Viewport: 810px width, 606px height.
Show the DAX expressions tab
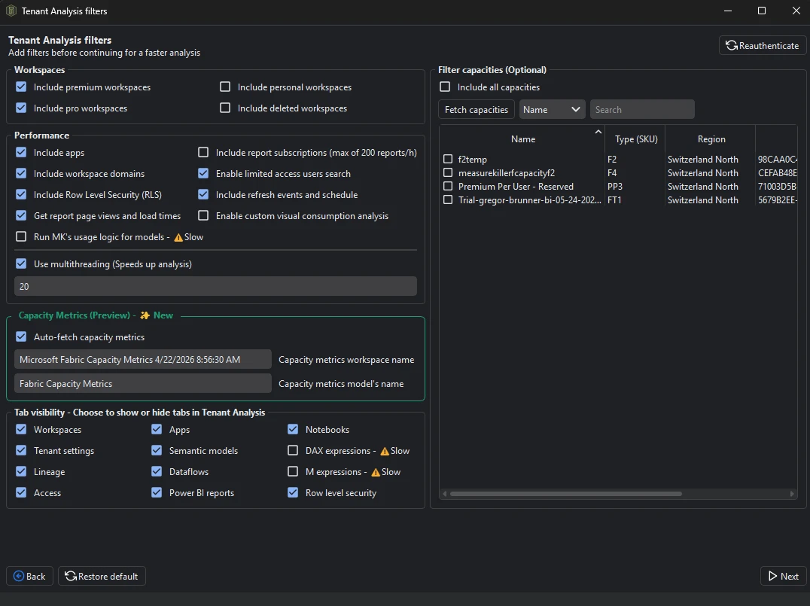pos(293,450)
